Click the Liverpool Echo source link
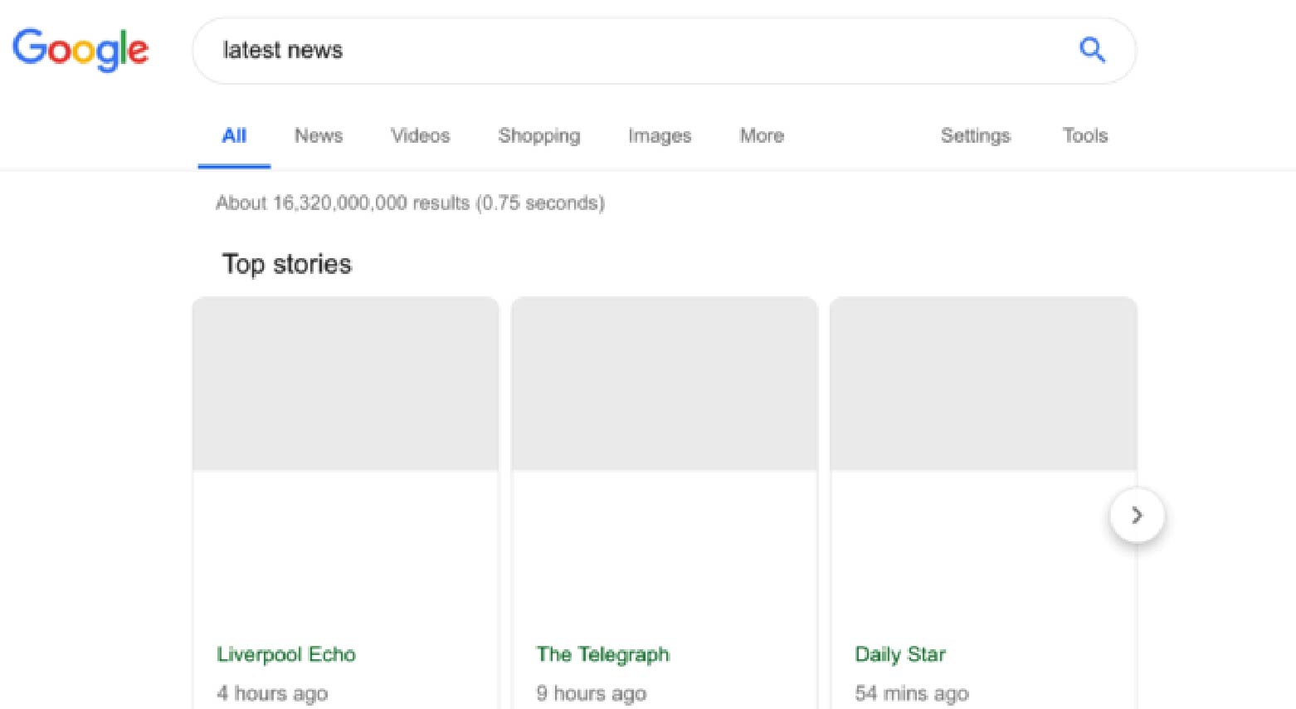 [x=286, y=655]
